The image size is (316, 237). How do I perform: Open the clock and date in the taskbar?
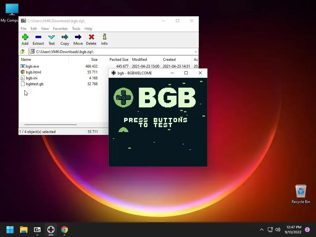coord(293,230)
